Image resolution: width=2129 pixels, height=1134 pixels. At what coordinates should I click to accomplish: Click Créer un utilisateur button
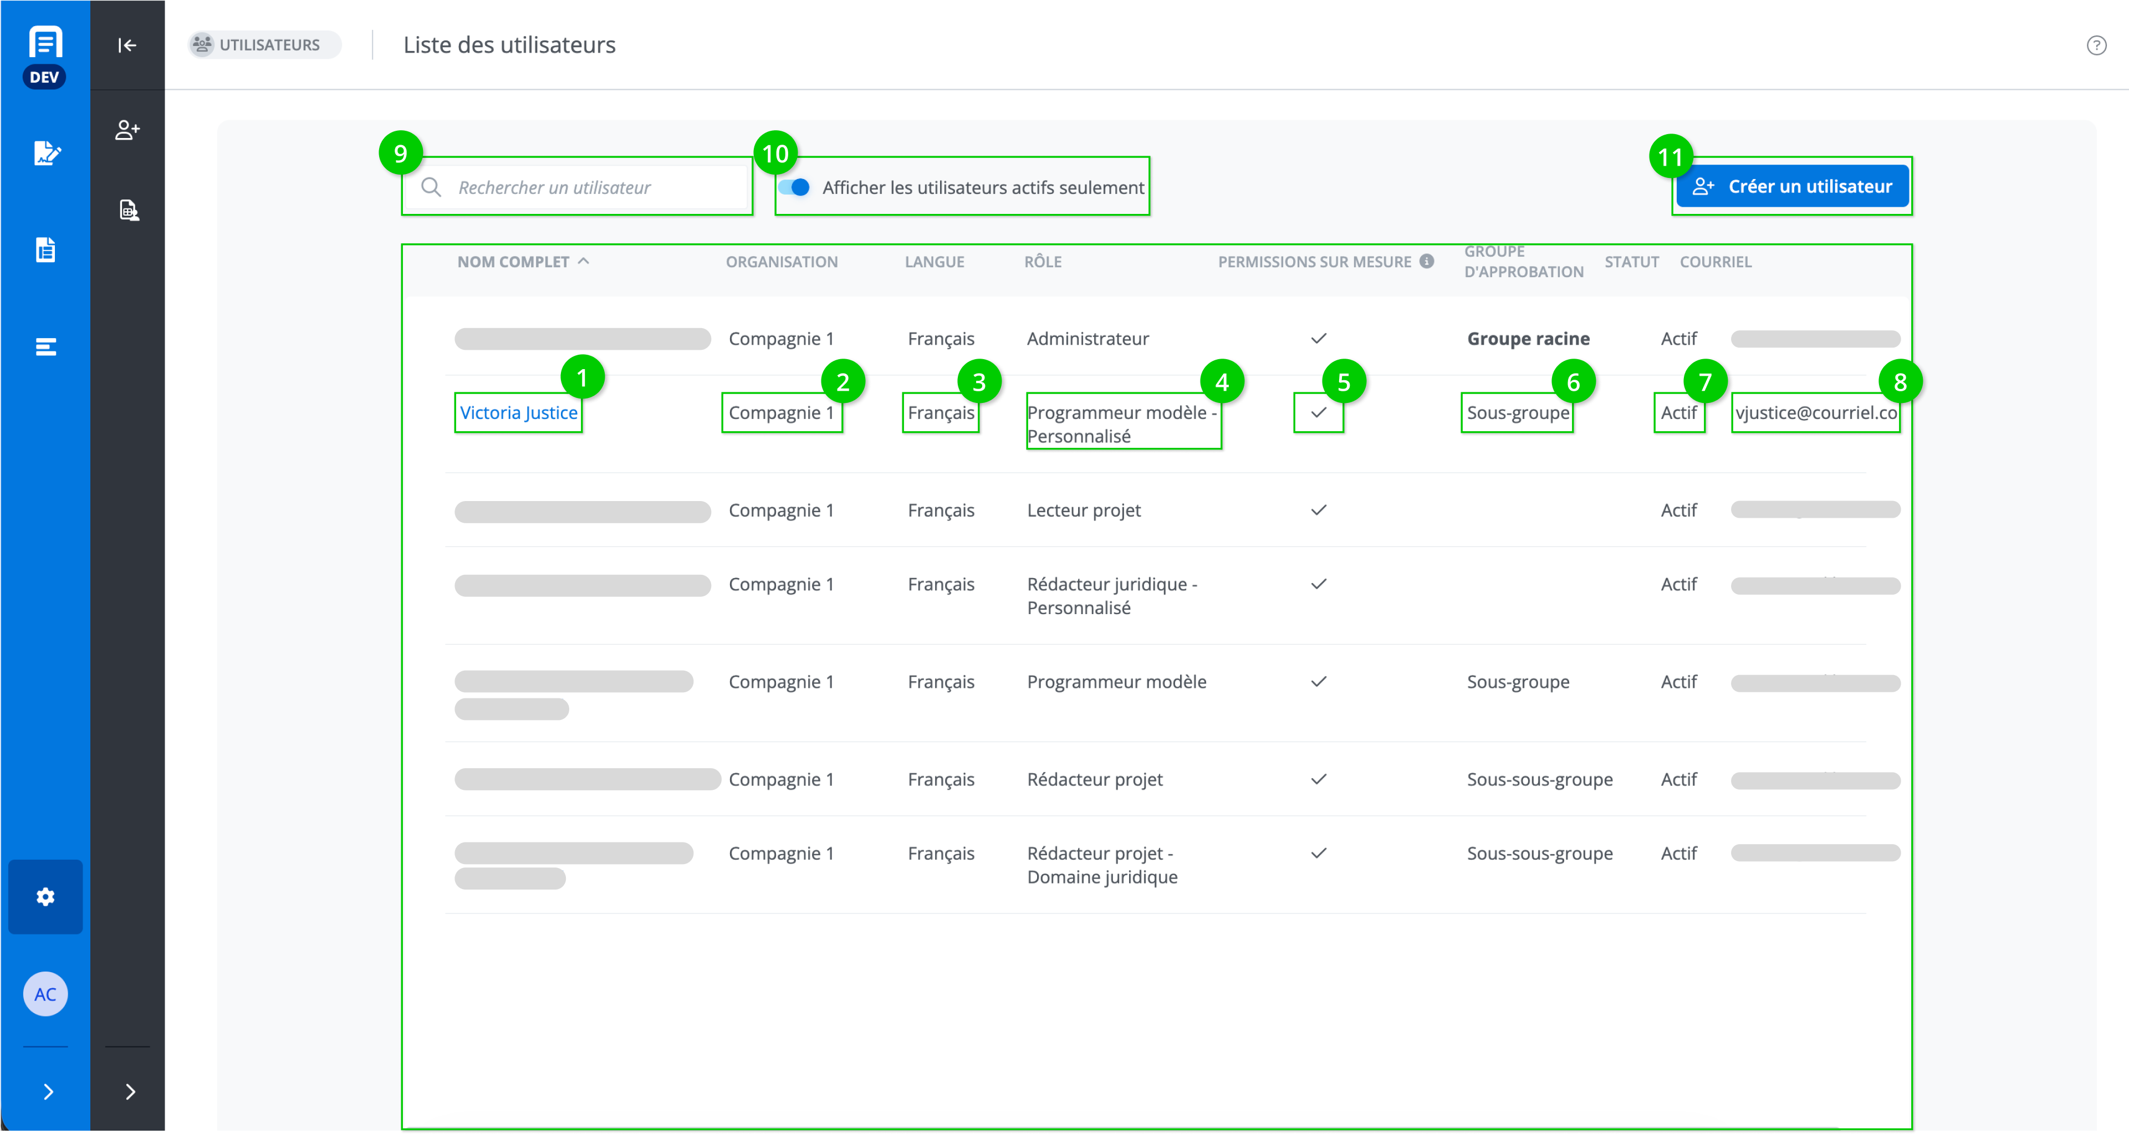[x=1792, y=187]
